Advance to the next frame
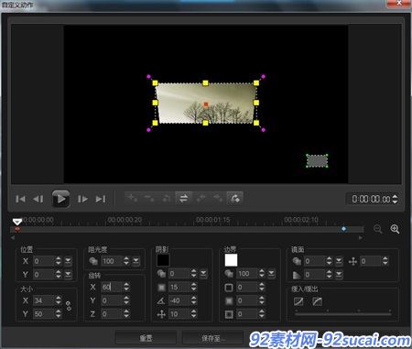The image size is (412, 349). tap(82, 199)
